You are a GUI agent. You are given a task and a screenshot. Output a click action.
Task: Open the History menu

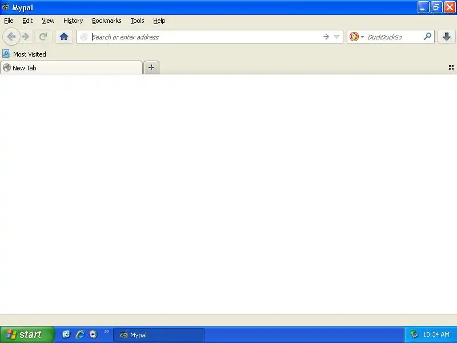pos(73,21)
